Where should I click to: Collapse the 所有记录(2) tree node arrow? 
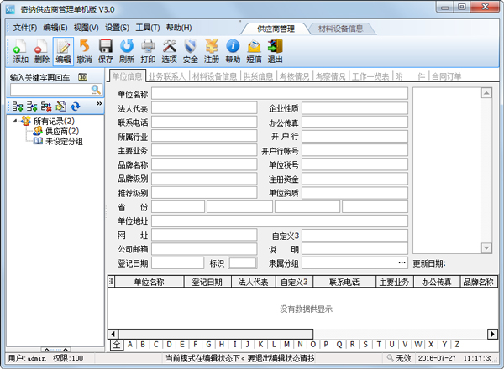(x=15, y=122)
